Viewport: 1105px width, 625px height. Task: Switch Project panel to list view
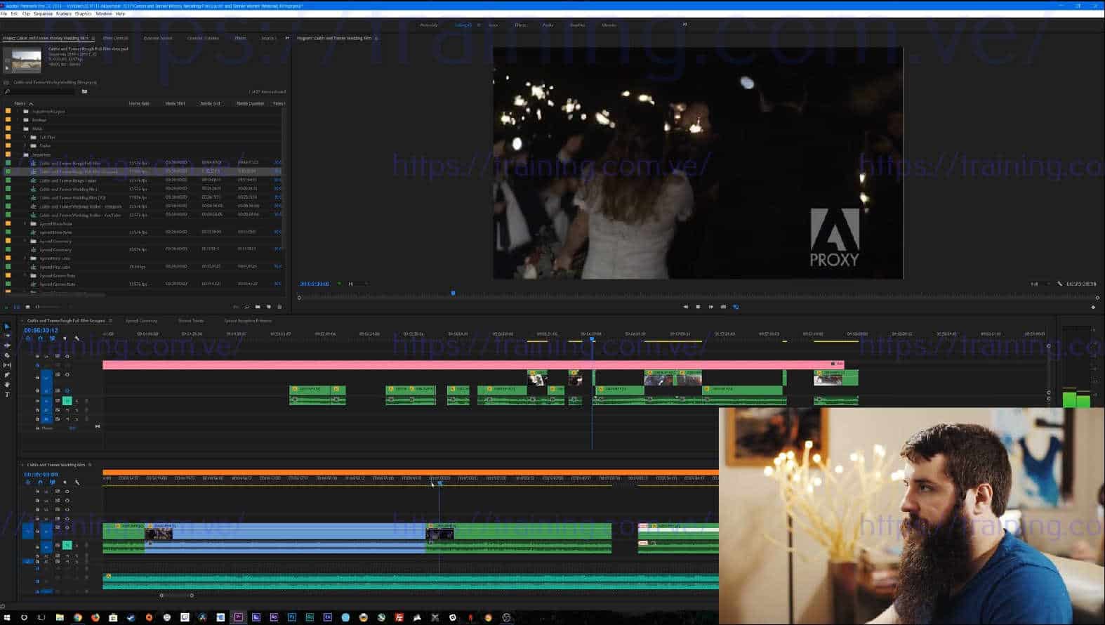[18, 307]
